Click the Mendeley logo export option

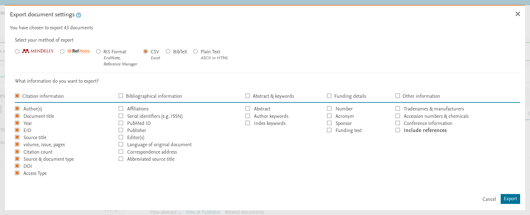[38, 51]
